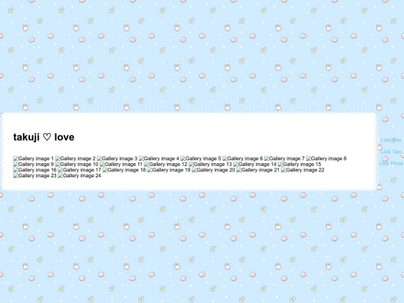Open Gallery image 18 thumbnail
Screen dimensions: 404x303
pyautogui.click(x=124, y=170)
